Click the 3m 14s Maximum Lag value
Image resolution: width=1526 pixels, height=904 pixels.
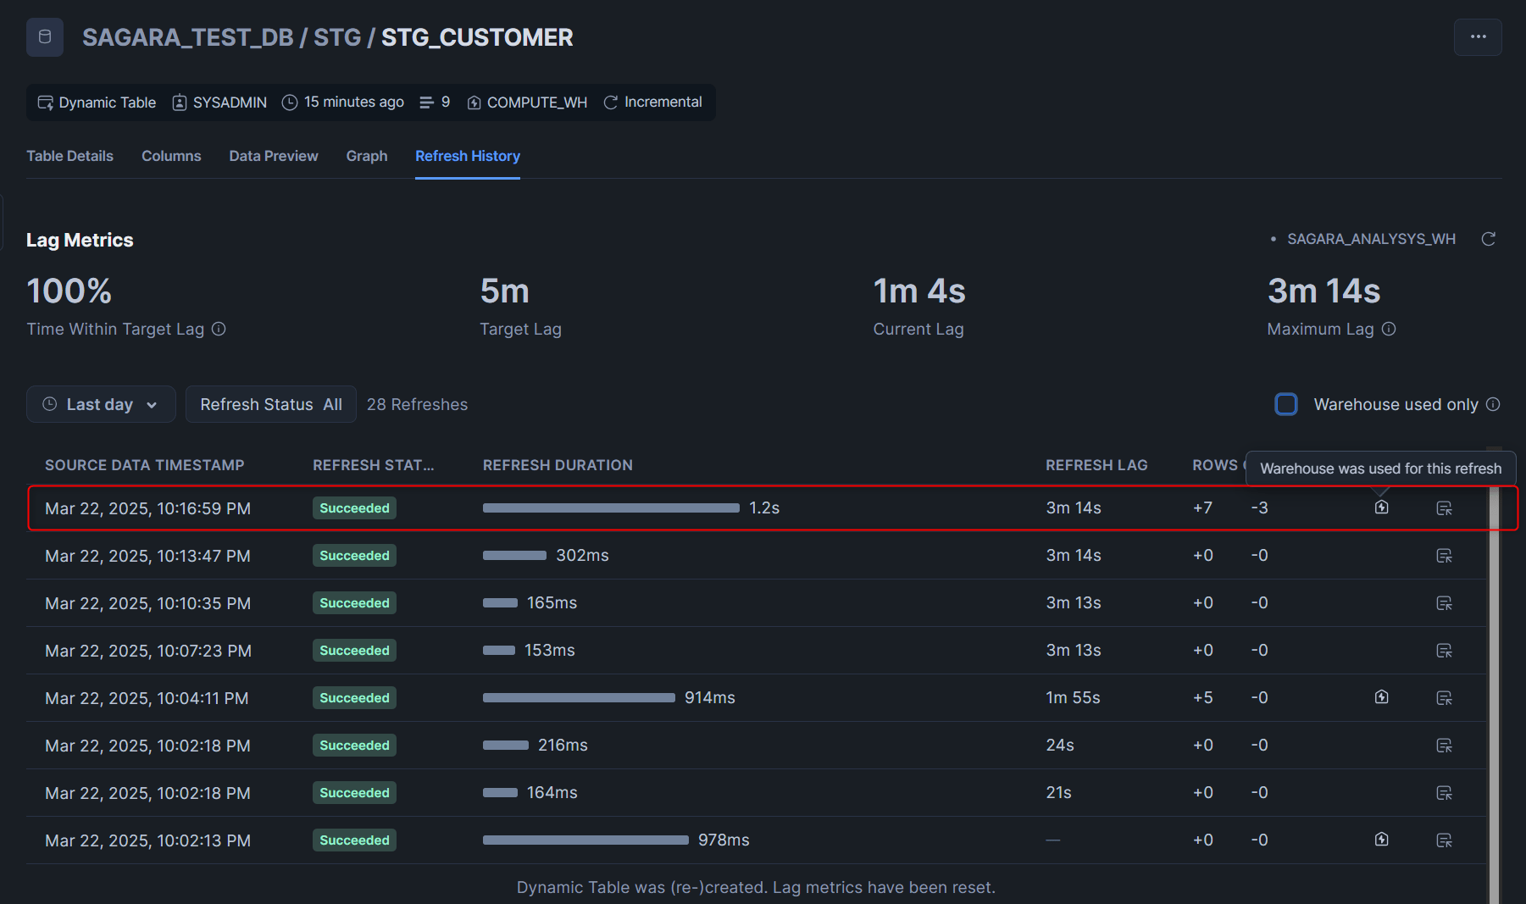[1323, 291]
